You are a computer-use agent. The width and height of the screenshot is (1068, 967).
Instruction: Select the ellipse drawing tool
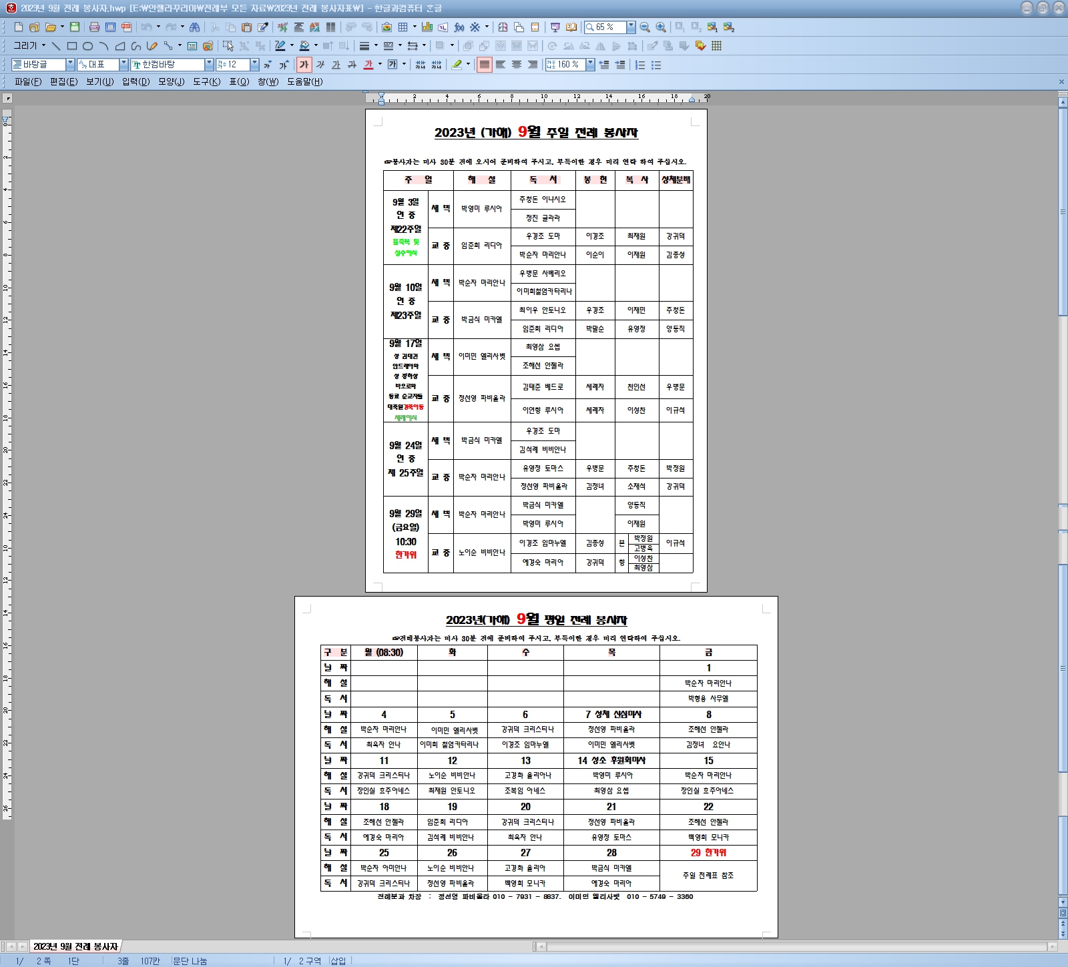pyautogui.click(x=87, y=46)
